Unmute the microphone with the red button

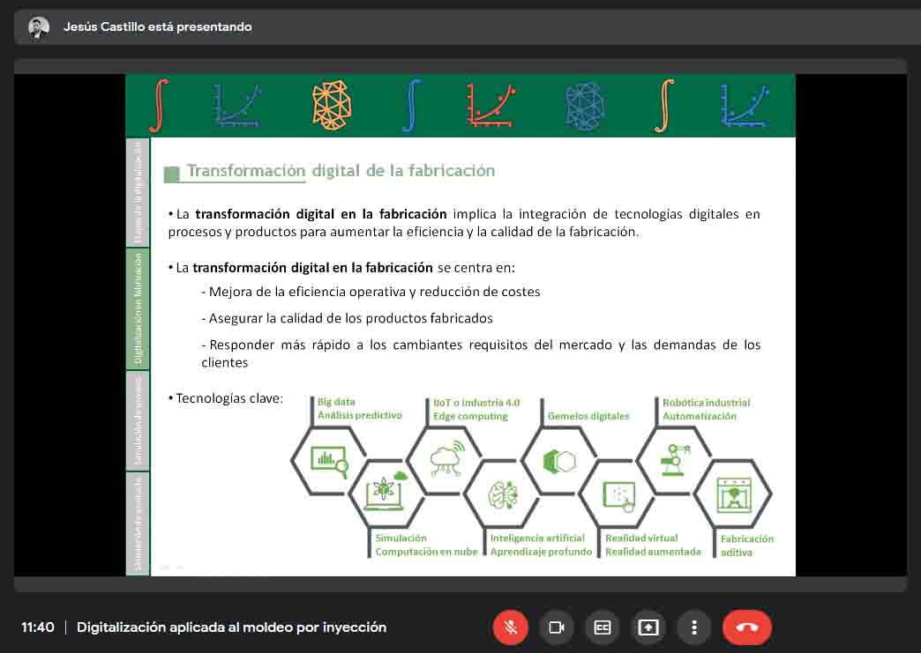point(511,627)
